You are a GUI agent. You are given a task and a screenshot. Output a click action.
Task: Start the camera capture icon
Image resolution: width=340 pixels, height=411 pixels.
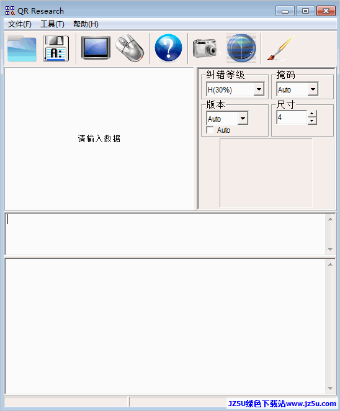point(206,48)
